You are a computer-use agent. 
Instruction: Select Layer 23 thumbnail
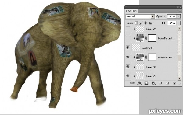tap(136, 47)
